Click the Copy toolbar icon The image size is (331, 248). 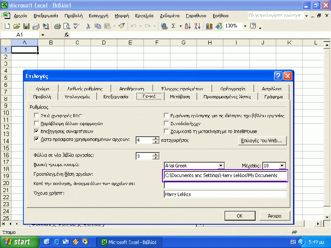[x=98, y=26]
